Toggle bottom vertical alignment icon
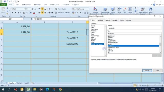 tap(45, 9)
